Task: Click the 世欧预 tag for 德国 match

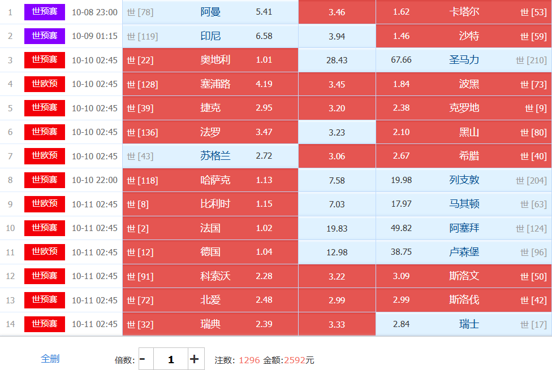Action: (44, 252)
